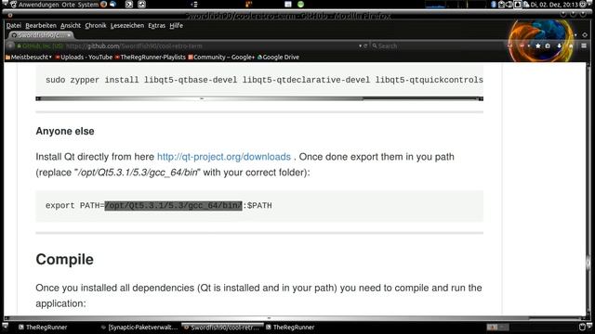Click the page vertical scrollbar on right
Viewport: 595px width, 334px height.
coord(588,189)
